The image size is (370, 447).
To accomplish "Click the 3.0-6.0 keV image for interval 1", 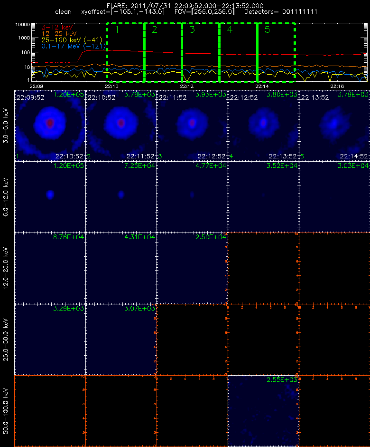I will 50,126.
